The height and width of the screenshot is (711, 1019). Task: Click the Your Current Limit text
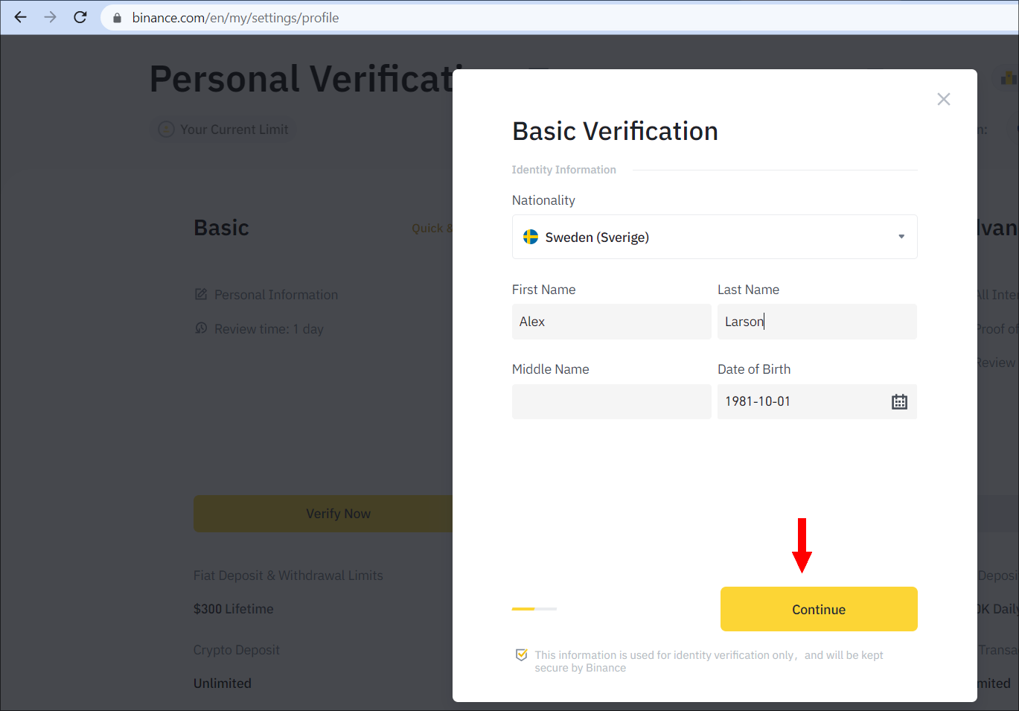tap(234, 130)
